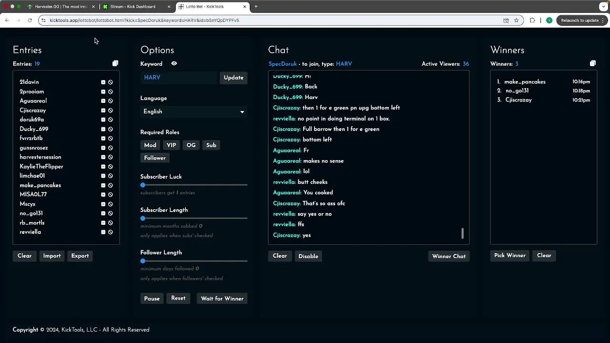Click the browser address bar URL

144,20
